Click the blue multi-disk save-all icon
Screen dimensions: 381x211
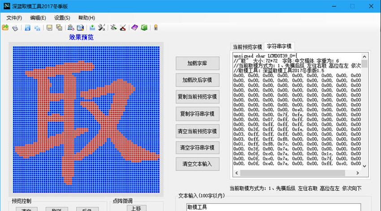37,28
